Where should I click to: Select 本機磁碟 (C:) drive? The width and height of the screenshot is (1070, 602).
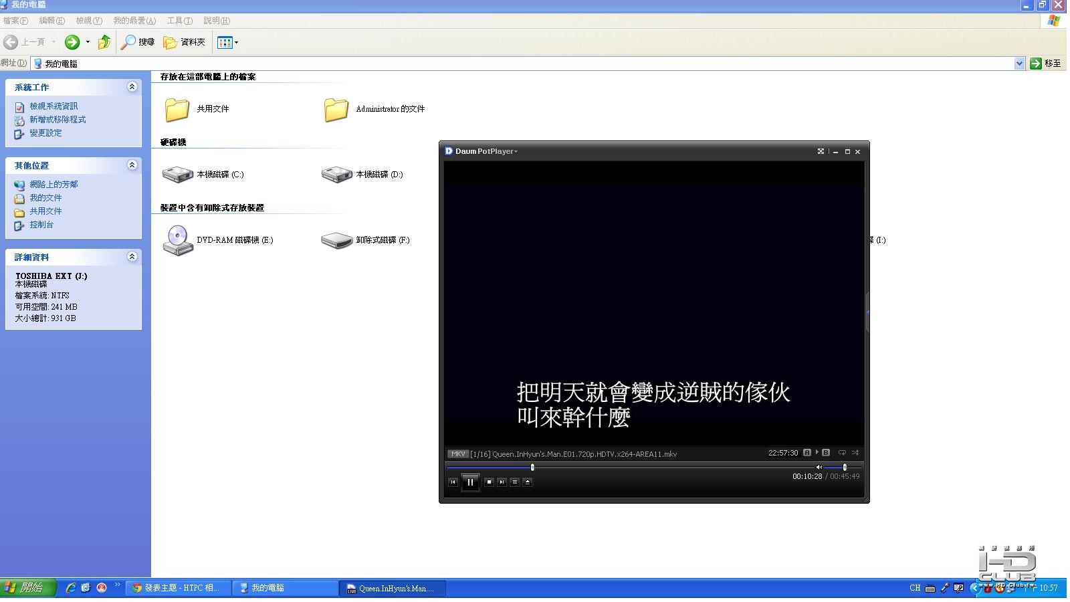click(202, 175)
